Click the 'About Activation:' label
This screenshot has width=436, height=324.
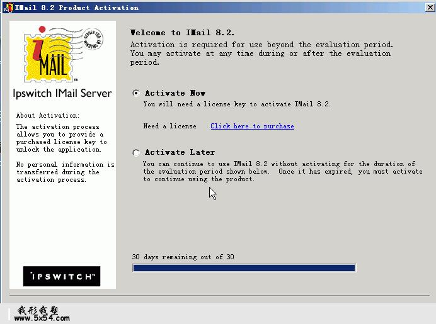coord(48,115)
